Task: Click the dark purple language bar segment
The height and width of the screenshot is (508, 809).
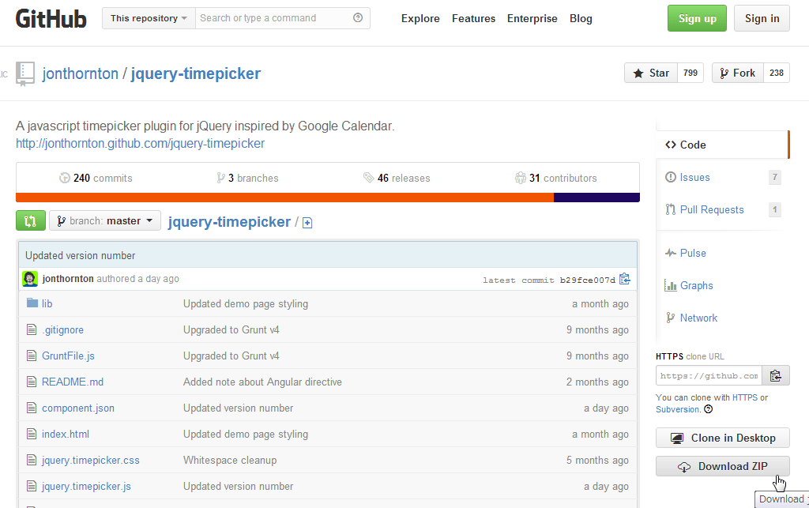Action: coord(596,198)
